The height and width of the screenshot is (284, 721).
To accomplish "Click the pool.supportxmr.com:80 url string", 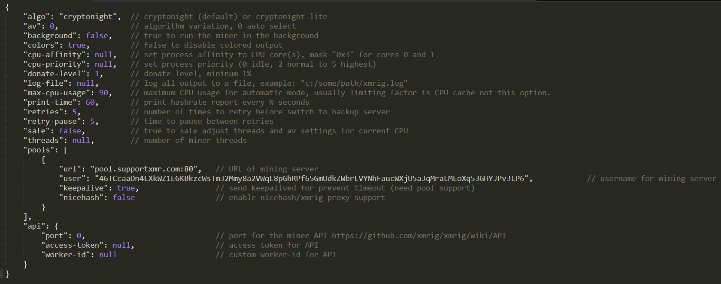I will click(146, 169).
